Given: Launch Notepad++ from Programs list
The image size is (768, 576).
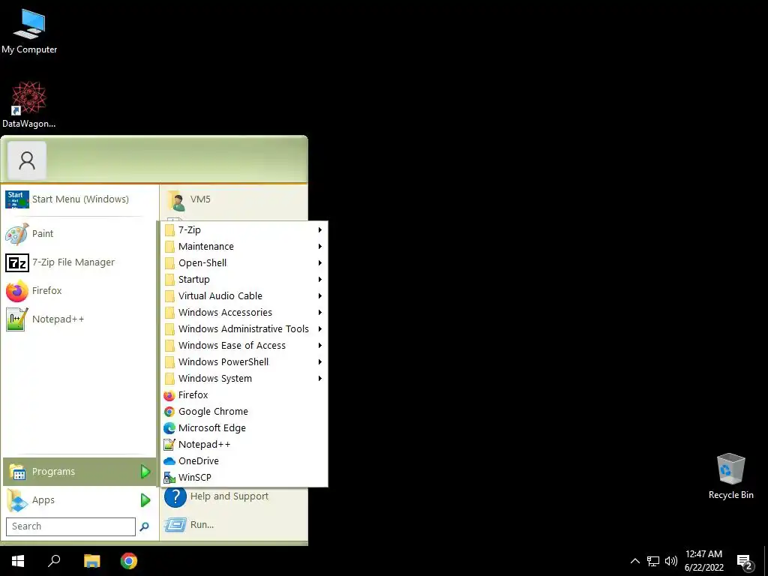Looking at the screenshot, I should click(x=244, y=444).
